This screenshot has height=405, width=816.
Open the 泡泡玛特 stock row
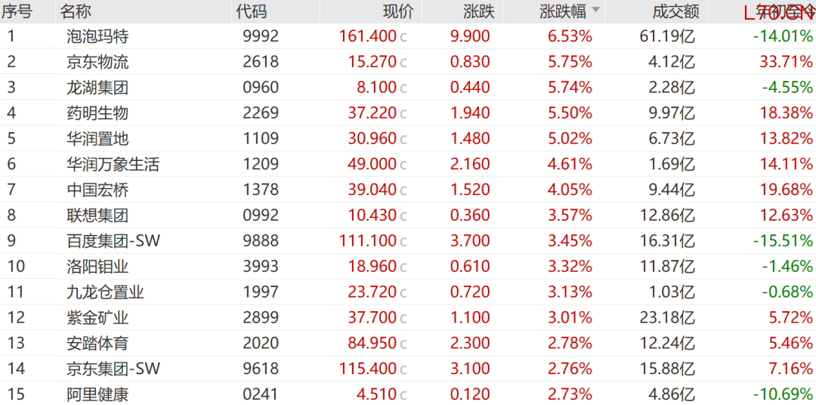pyautogui.click(x=97, y=36)
